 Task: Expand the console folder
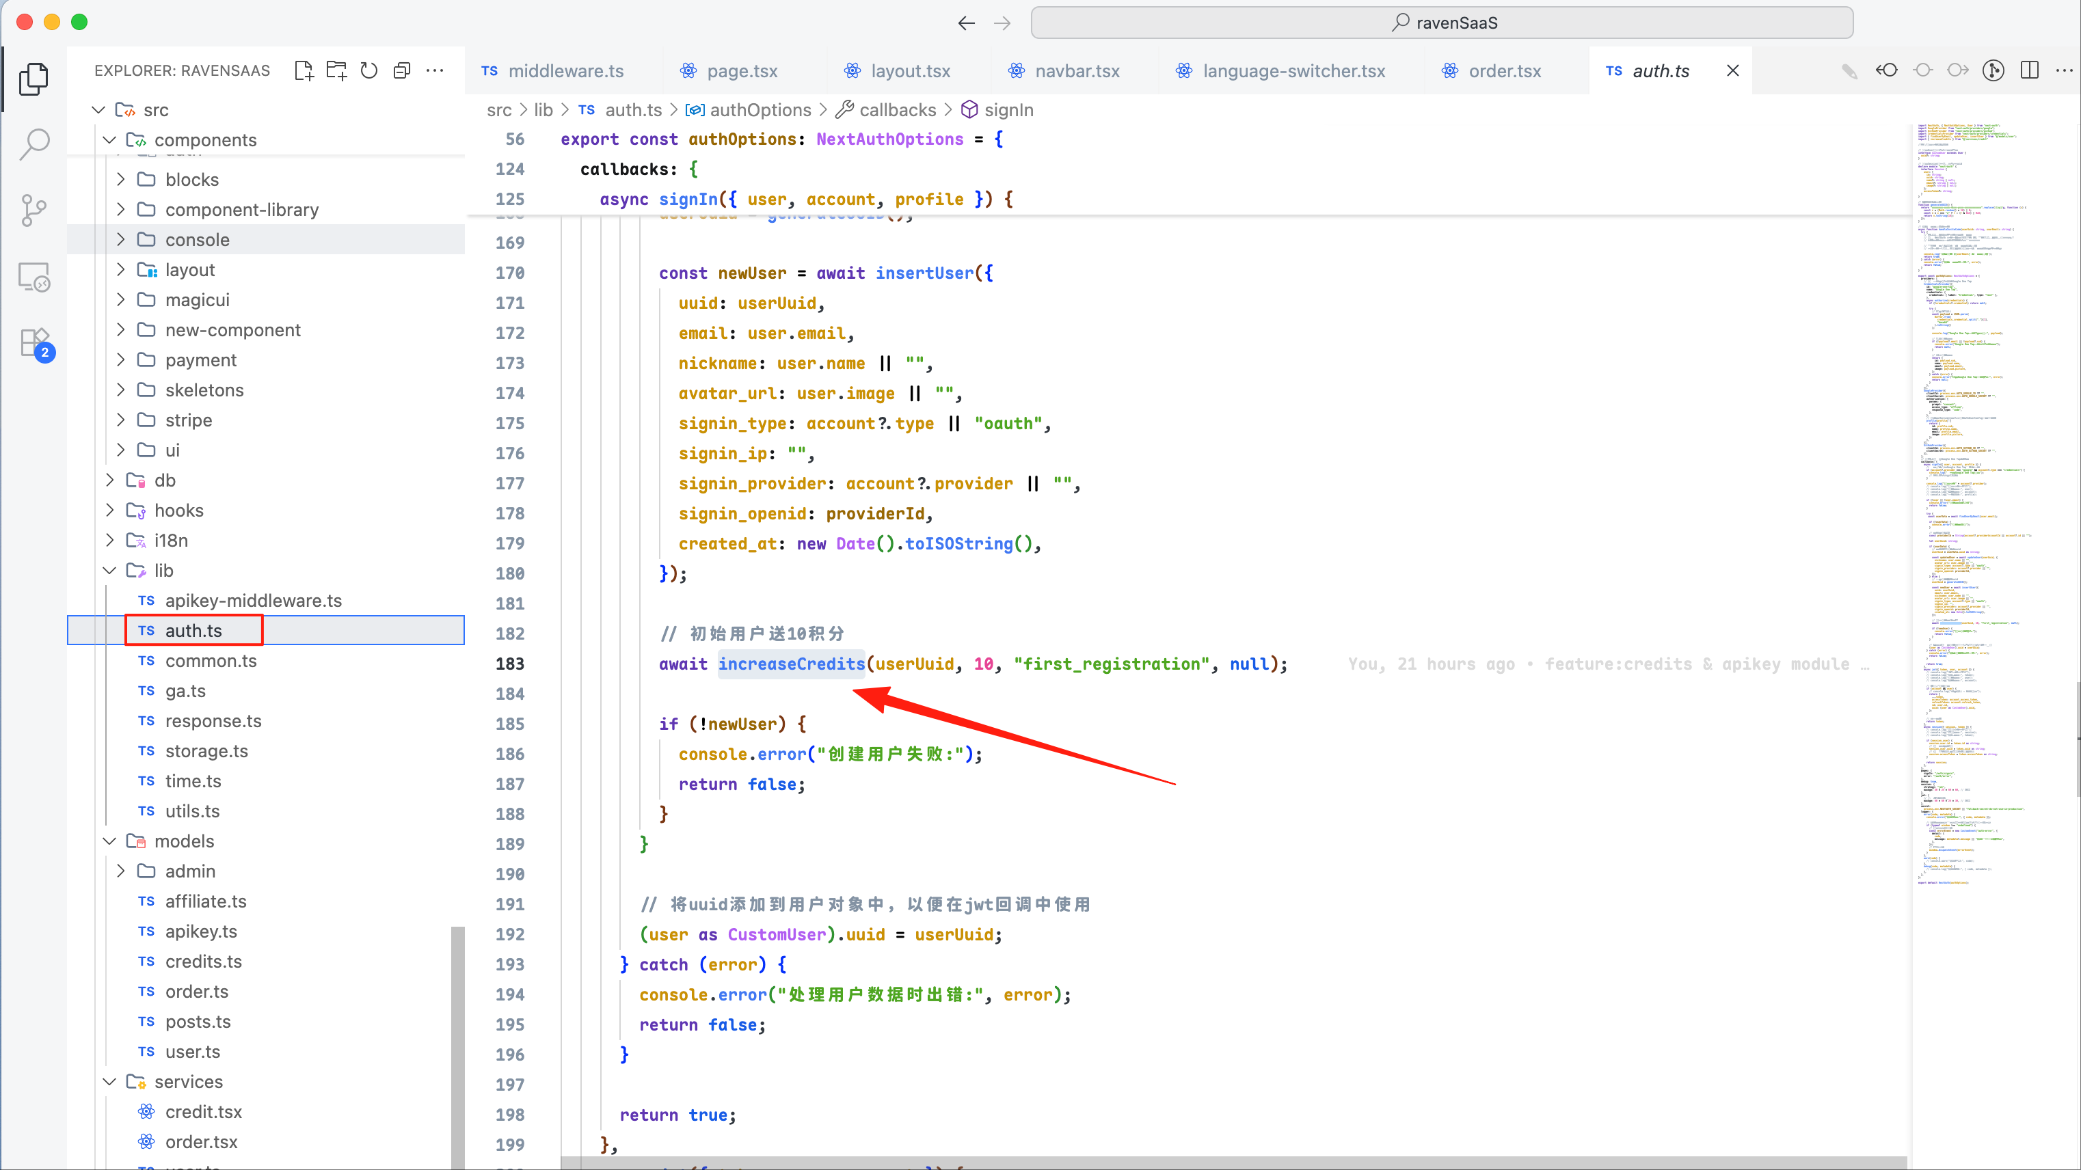(x=120, y=240)
